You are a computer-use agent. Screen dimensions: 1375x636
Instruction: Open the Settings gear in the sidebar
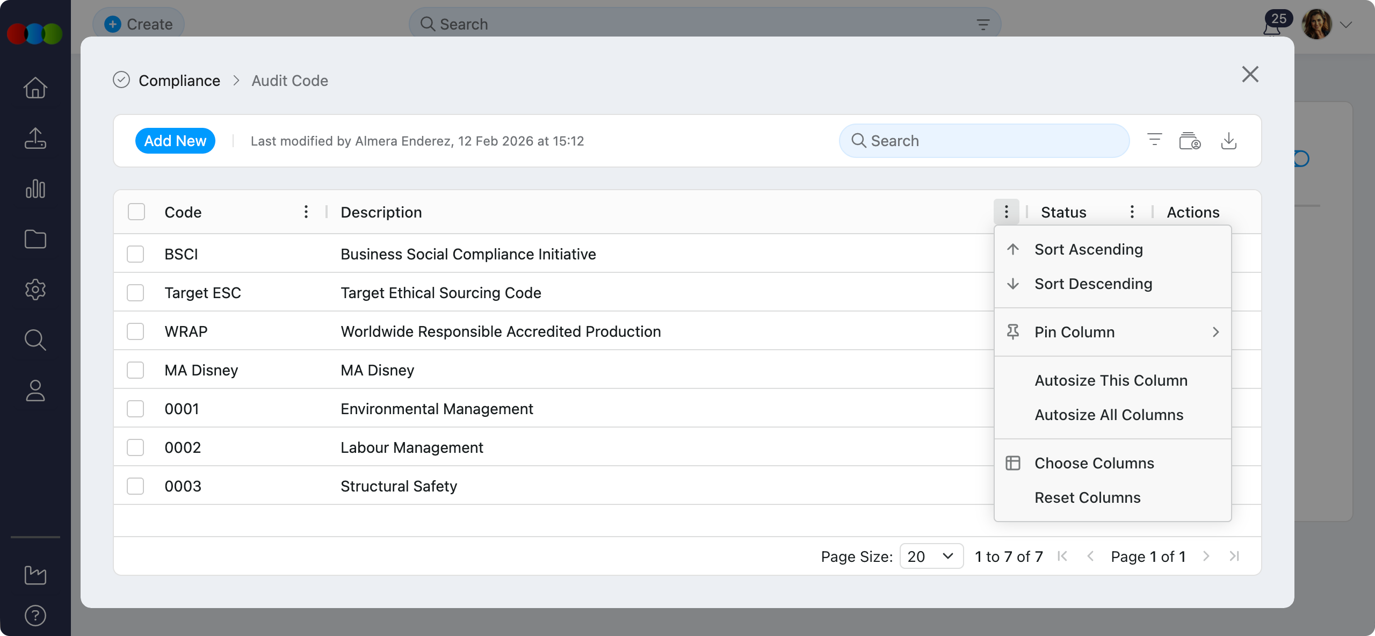[x=35, y=290]
